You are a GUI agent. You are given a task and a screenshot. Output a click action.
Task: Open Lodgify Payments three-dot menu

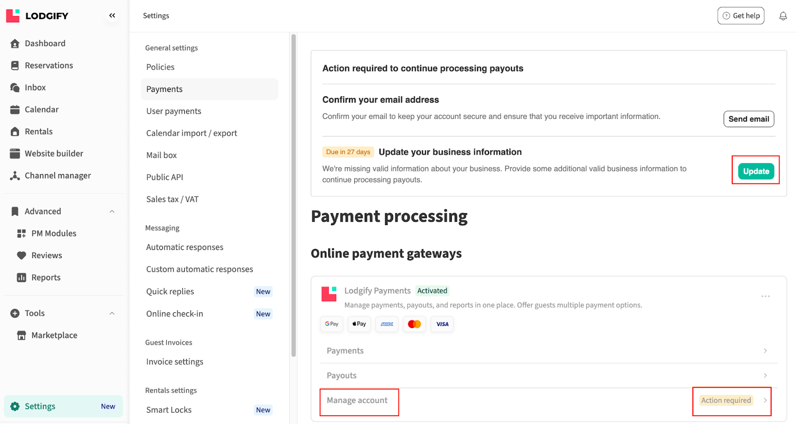[x=765, y=296]
